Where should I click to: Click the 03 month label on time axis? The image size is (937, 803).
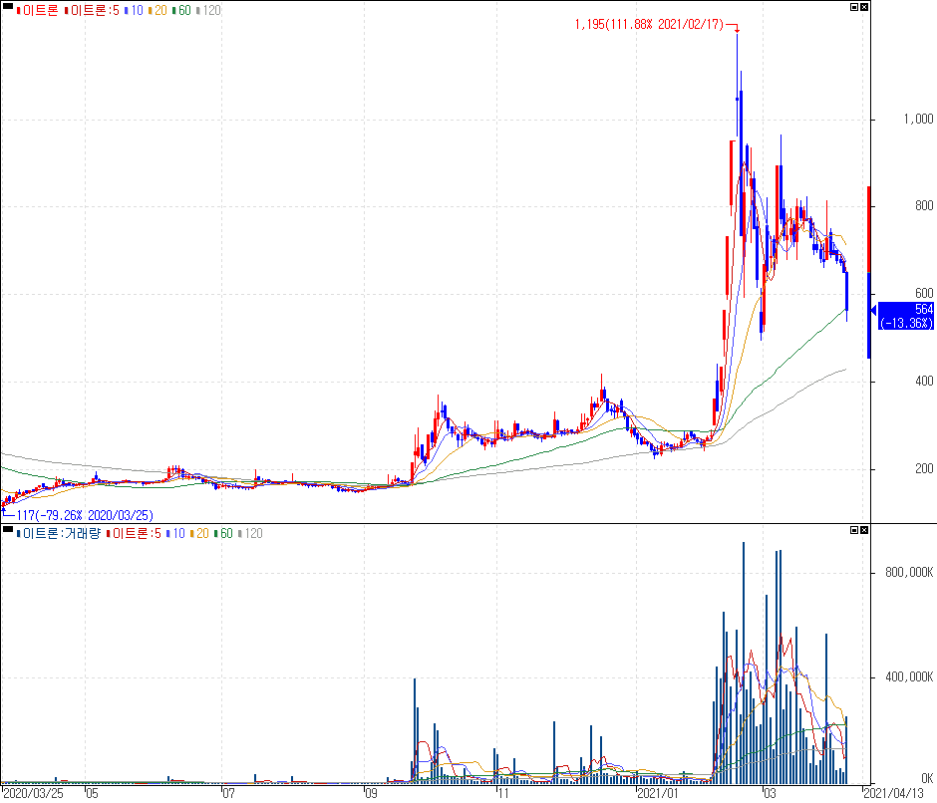click(x=770, y=793)
